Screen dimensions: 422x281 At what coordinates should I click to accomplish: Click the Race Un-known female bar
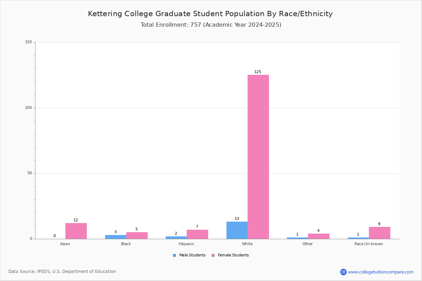pyautogui.click(x=379, y=233)
